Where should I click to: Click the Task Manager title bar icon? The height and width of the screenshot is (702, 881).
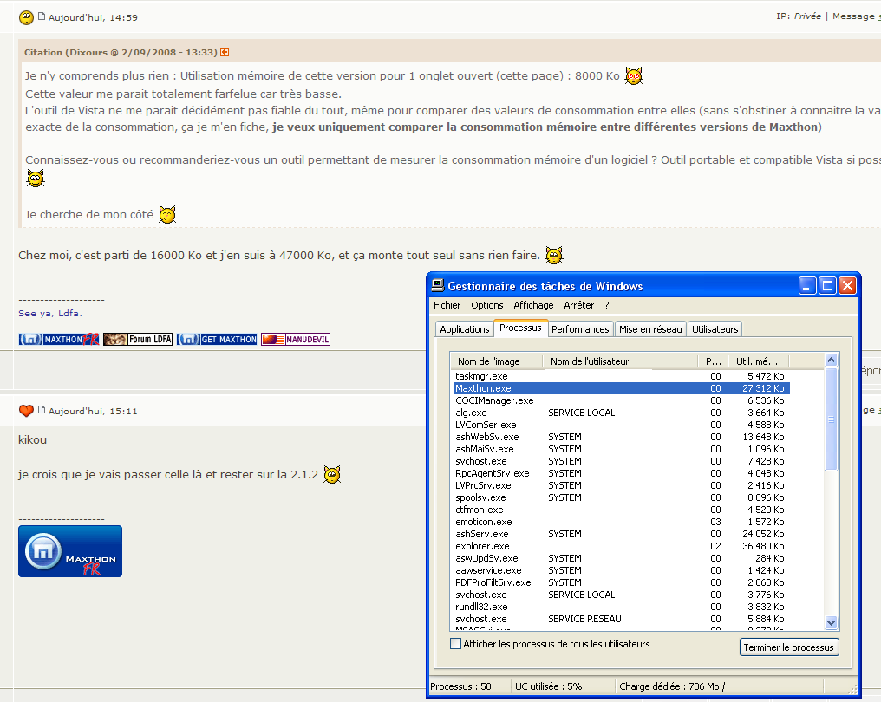tap(438, 285)
